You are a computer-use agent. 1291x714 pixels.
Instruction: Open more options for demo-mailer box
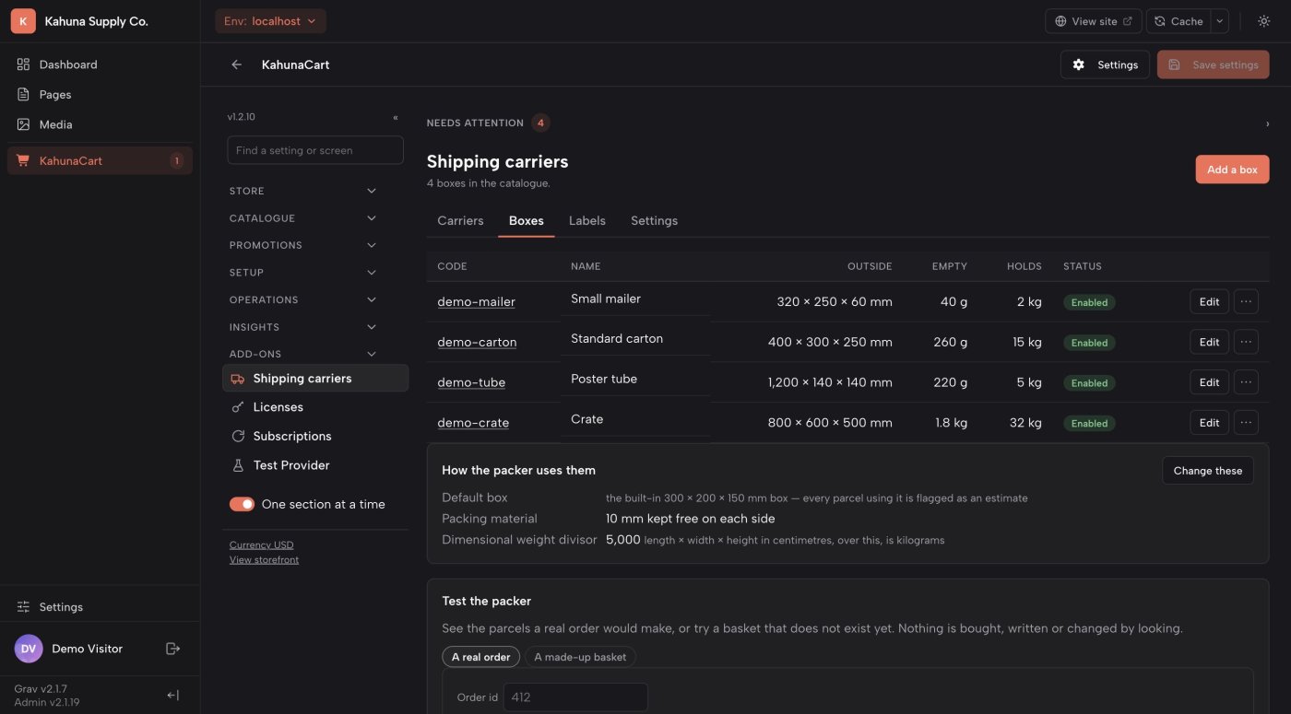[x=1246, y=301]
